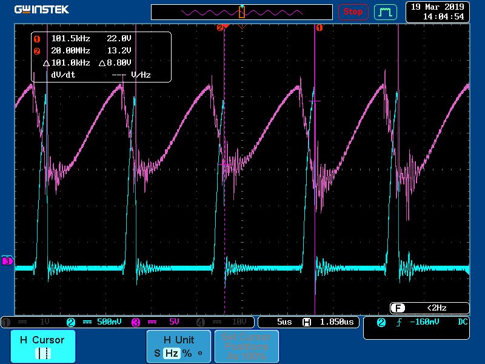
Task: Click the channel 3 ground marker on left edge
Action: (7, 261)
